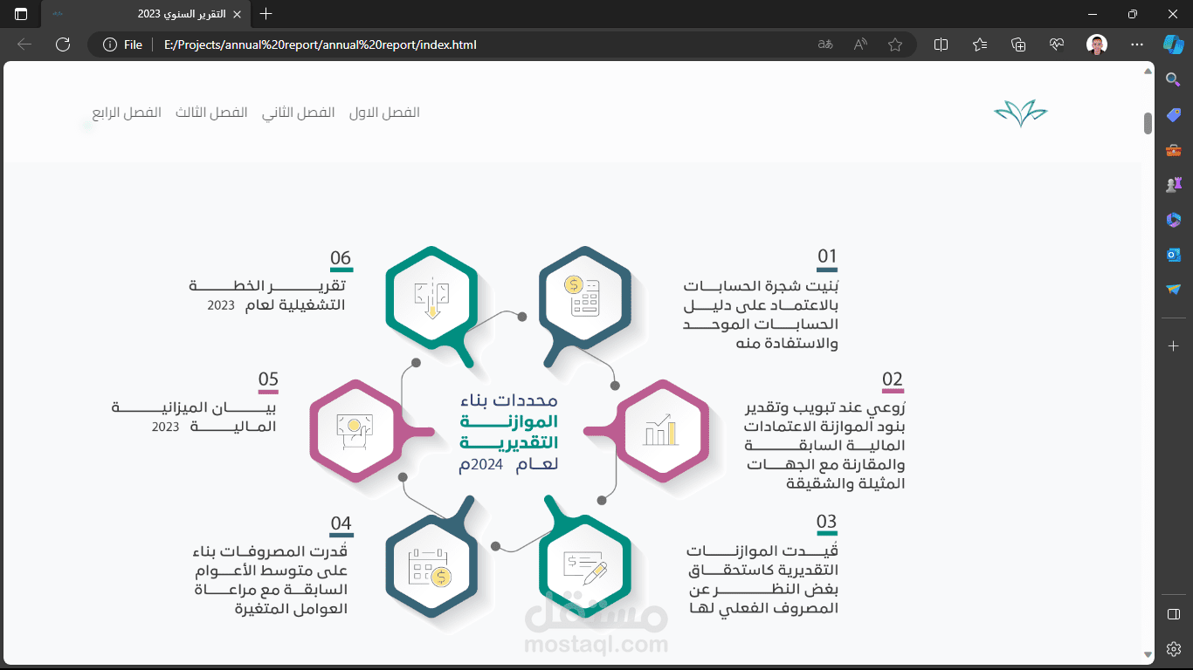
Task: Close the التقرير السنوي 2023 tab
Action: pyautogui.click(x=238, y=15)
